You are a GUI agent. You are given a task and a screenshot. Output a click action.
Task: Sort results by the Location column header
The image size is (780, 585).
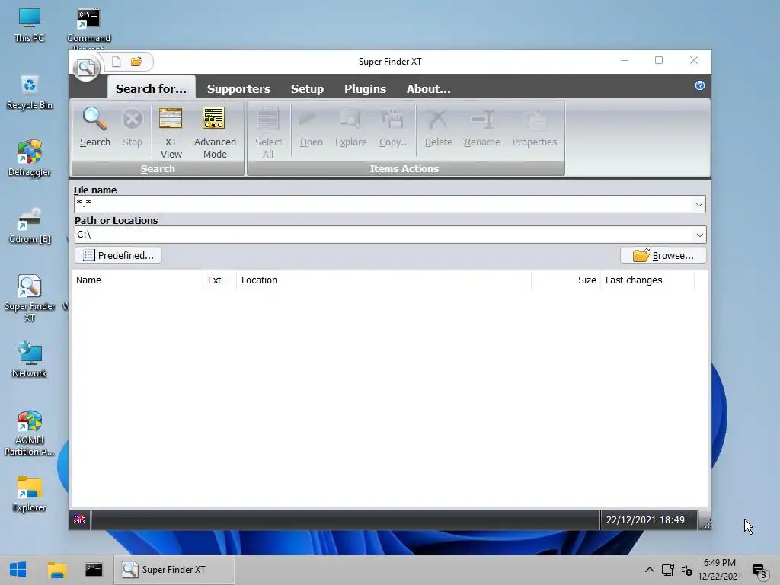coord(384,280)
